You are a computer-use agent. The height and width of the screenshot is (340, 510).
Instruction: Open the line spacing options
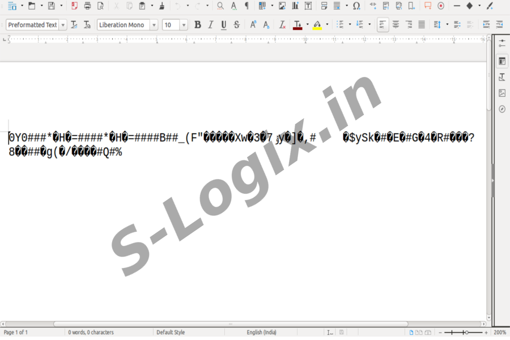437,25
